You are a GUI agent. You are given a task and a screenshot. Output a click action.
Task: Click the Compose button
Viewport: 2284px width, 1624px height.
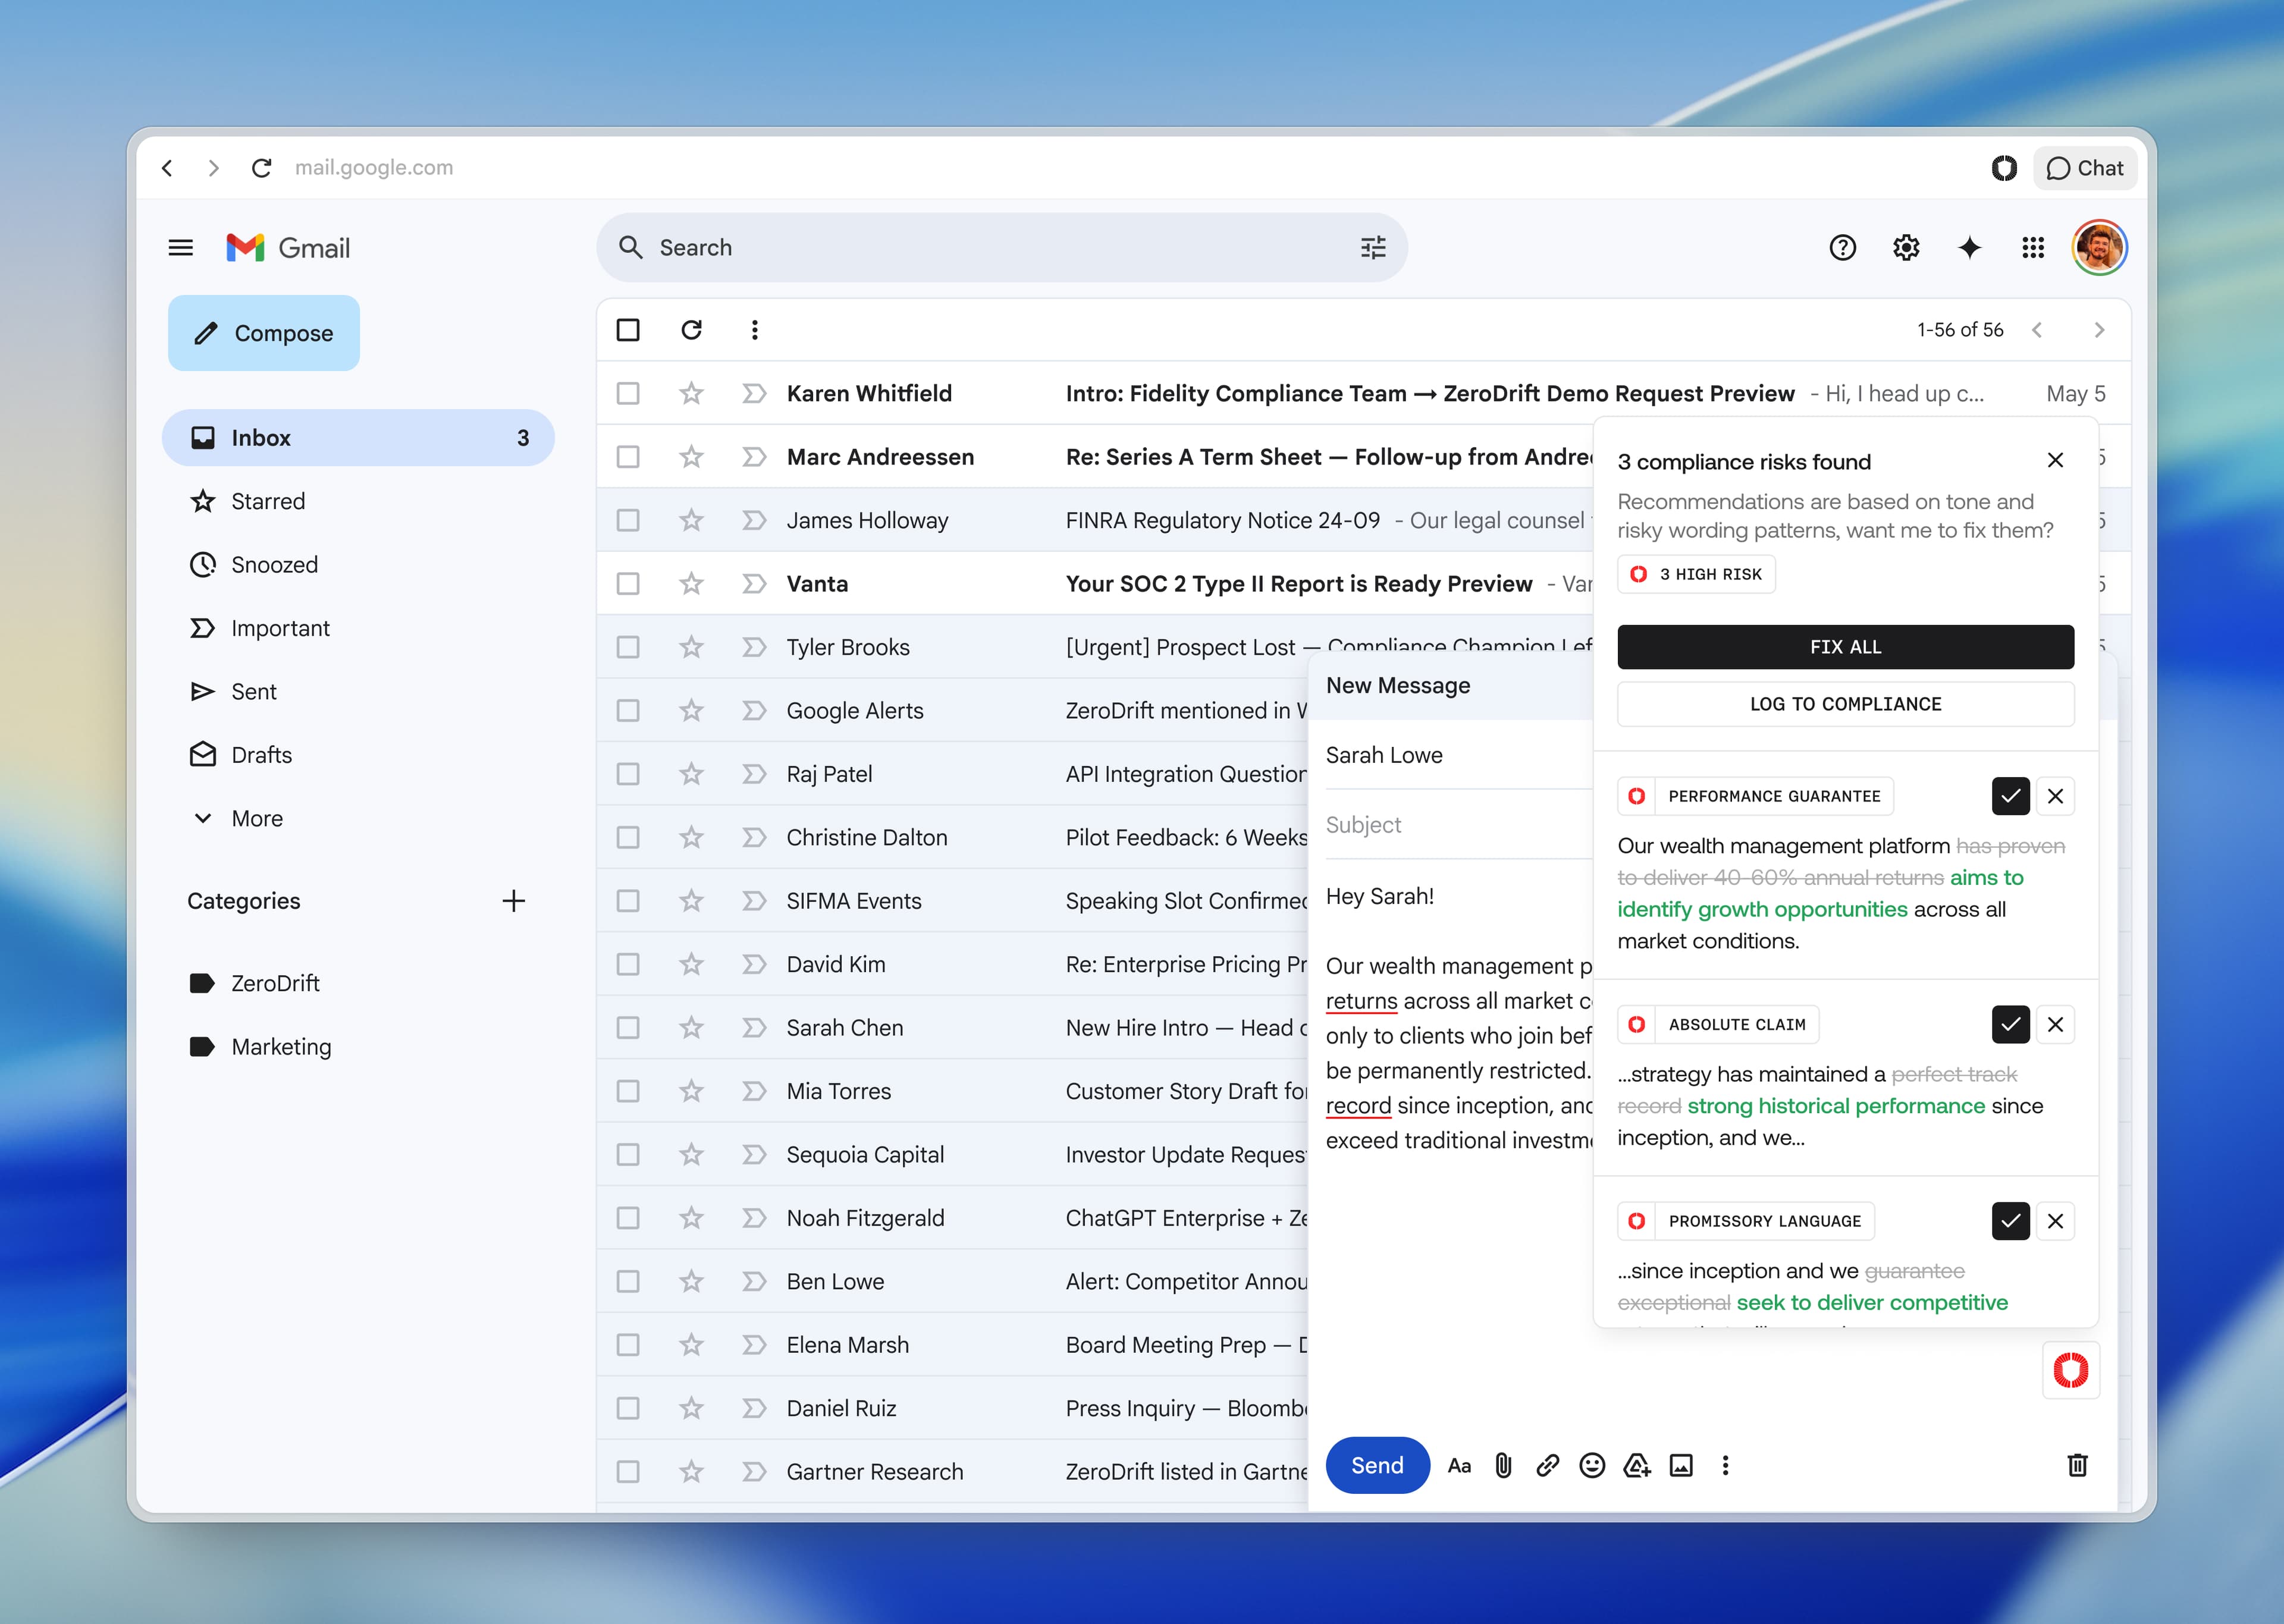264,333
